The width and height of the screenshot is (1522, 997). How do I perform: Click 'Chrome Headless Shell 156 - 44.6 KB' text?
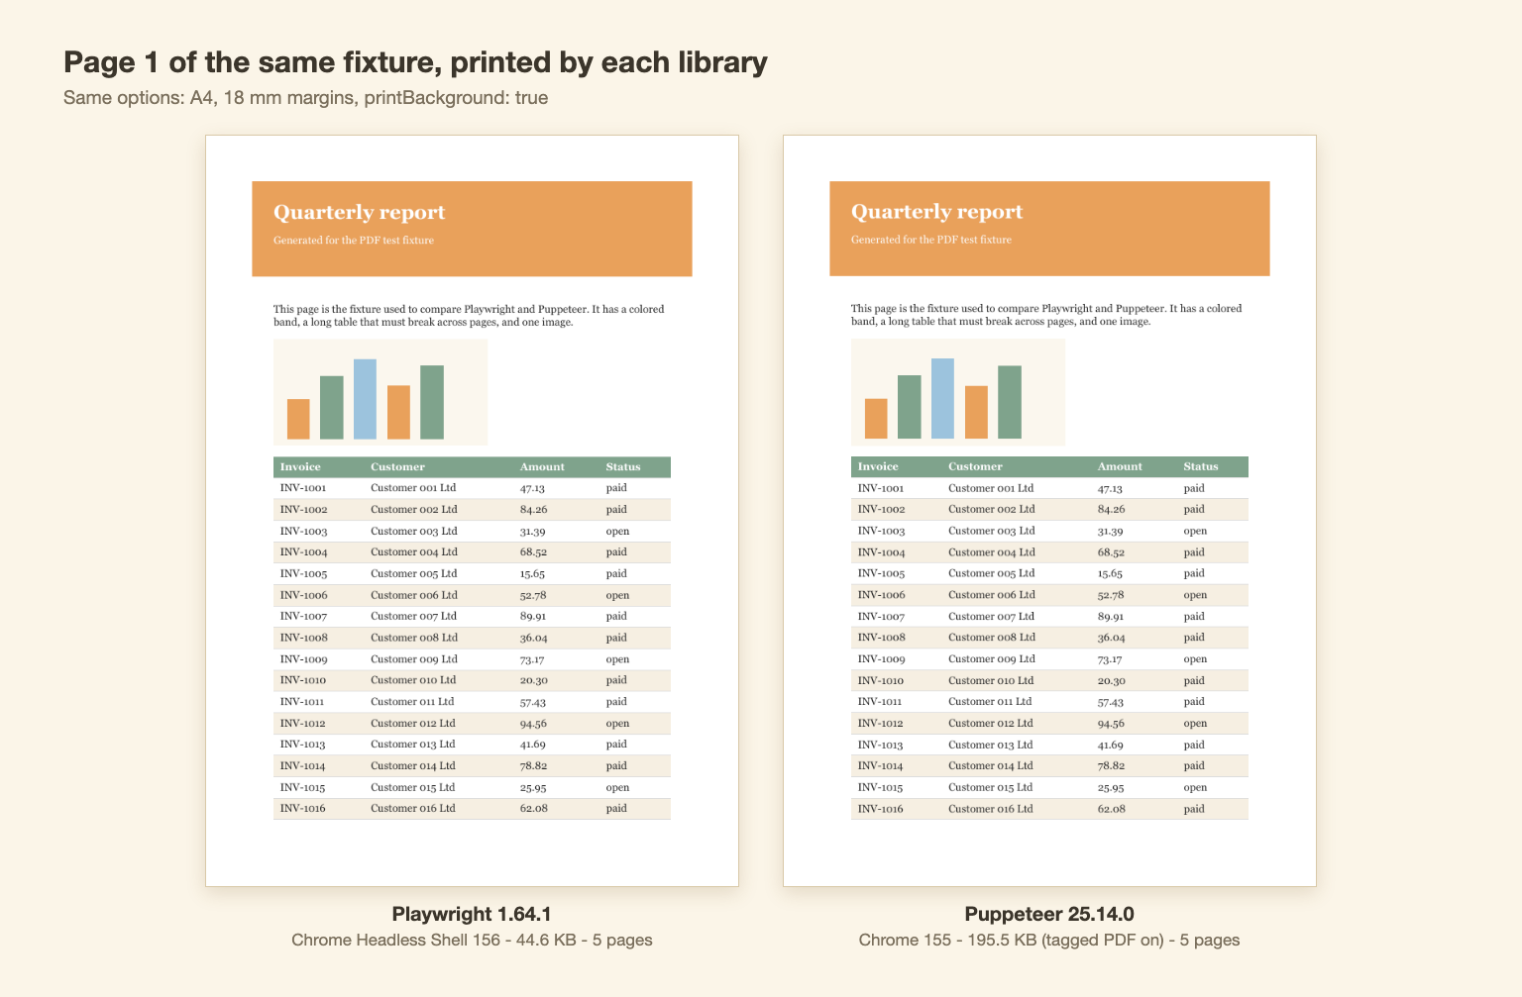[x=472, y=940]
